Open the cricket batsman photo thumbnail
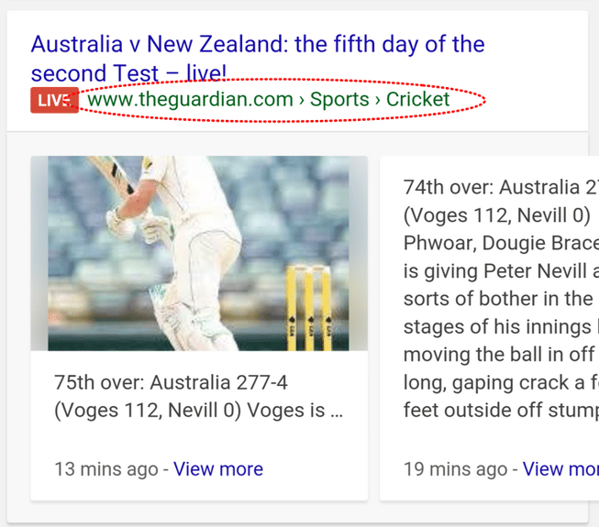Screen dimensions: 599x527 [x=199, y=253]
